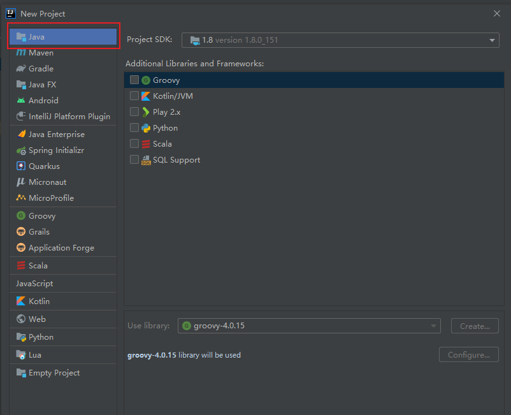Image resolution: width=511 pixels, height=415 pixels.
Task: Enable the Groovy framework checkbox
Action: click(134, 80)
